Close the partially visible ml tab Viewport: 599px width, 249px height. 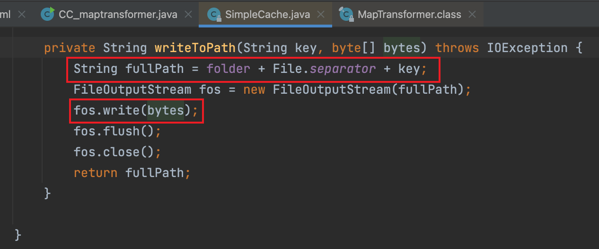coord(22,14)
